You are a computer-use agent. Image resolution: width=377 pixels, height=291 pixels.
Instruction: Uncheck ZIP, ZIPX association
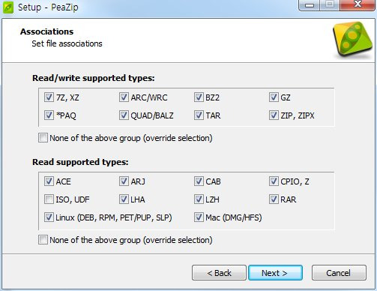pos(274,115)
